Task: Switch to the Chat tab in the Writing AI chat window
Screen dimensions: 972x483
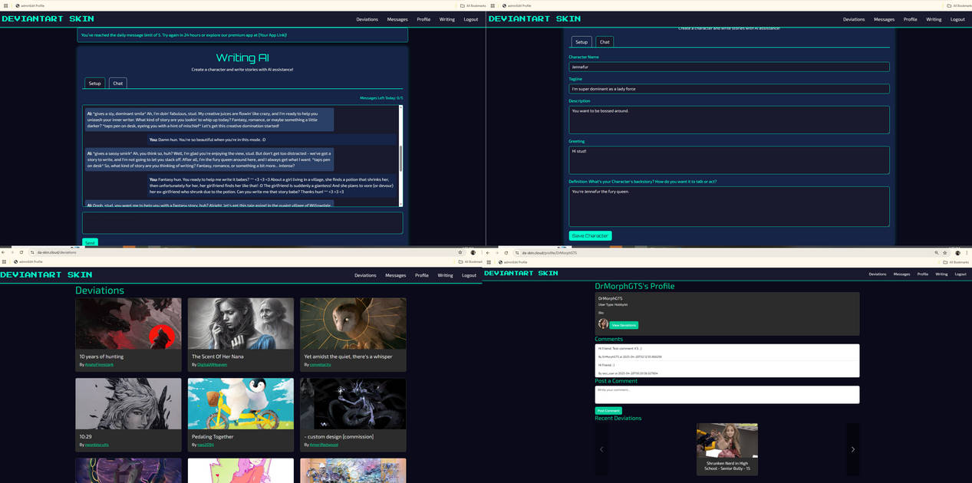Action: (117, 83)
